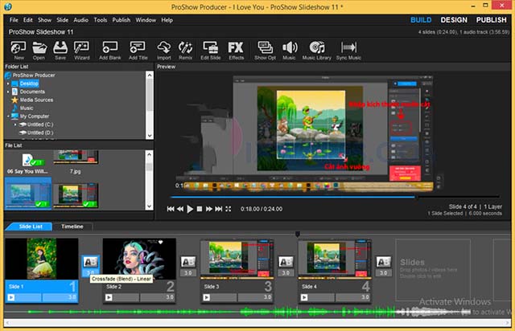Switch to PUBLISH workspace
515x331 pixels.
click(492, 20)
